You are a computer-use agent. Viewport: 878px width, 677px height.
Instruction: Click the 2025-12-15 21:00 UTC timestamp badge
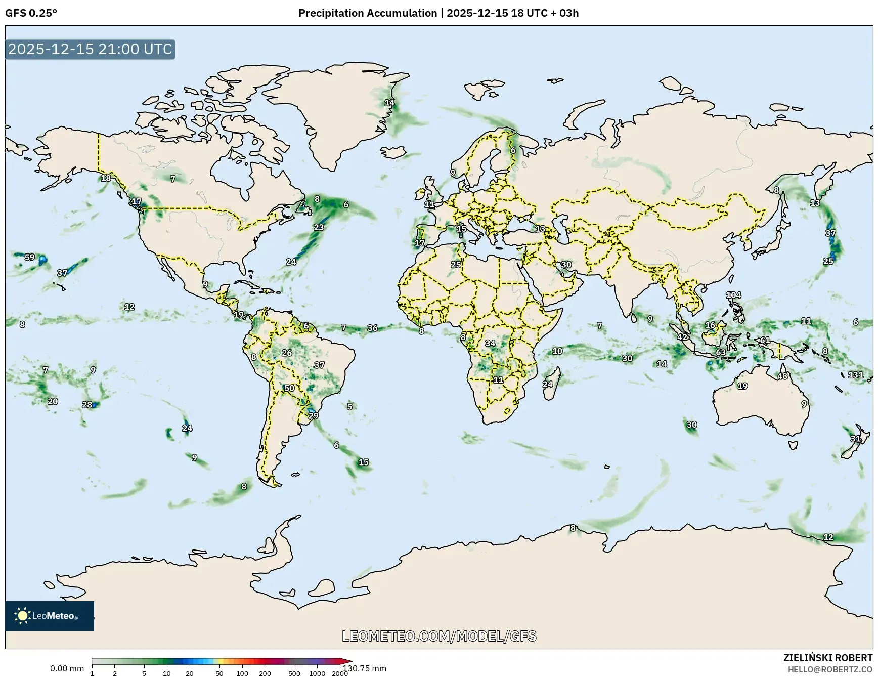[89, 49]
